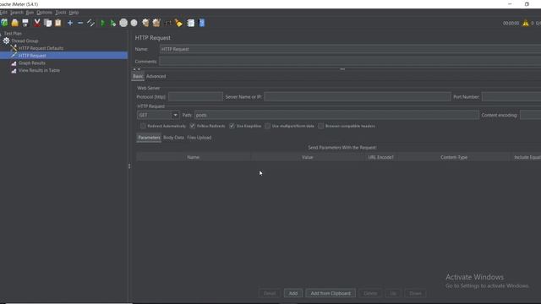
Task: Toggle the Follow Redirects checkbox
Action: click(193, 126)
